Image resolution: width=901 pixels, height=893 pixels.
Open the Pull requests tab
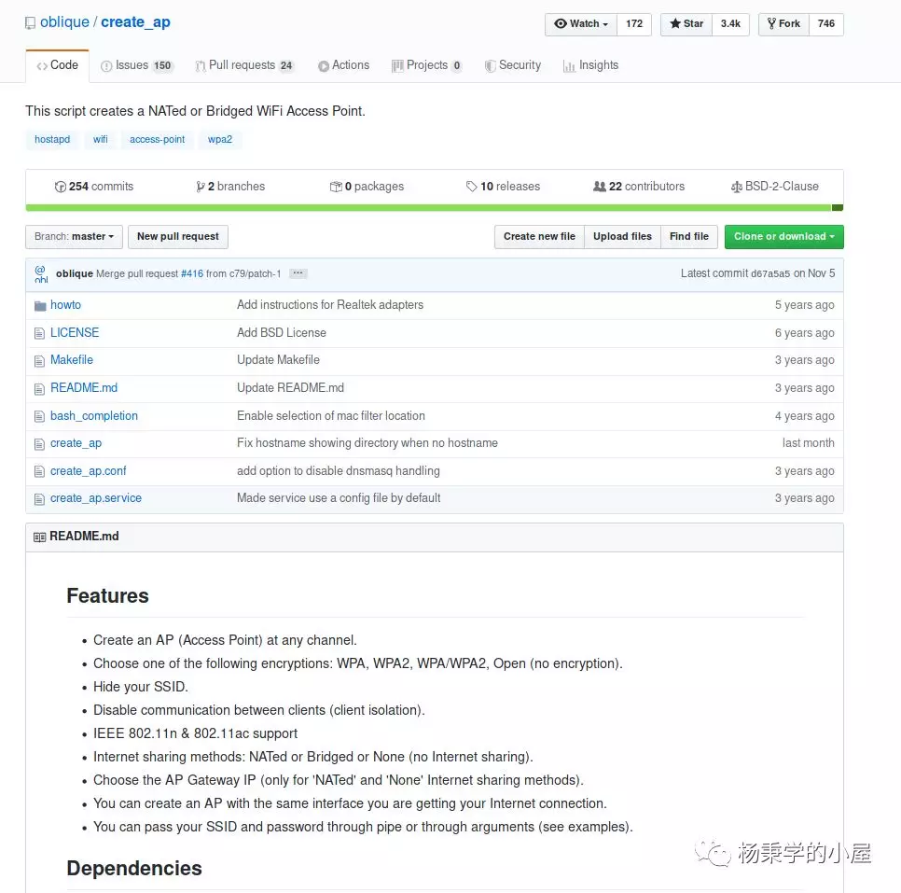coord(244,65)
